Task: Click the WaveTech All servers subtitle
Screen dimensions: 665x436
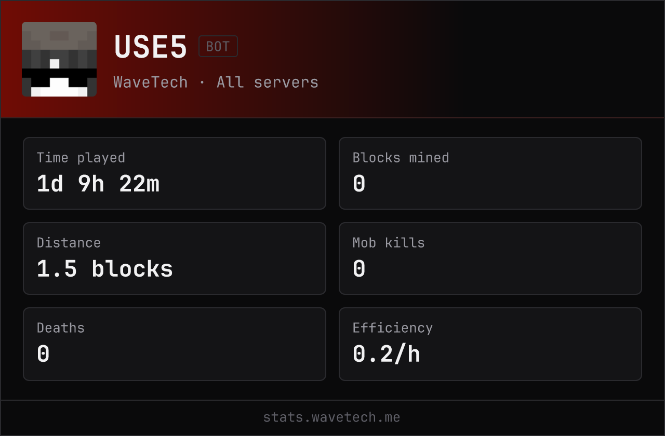Action: click(216, 82)
